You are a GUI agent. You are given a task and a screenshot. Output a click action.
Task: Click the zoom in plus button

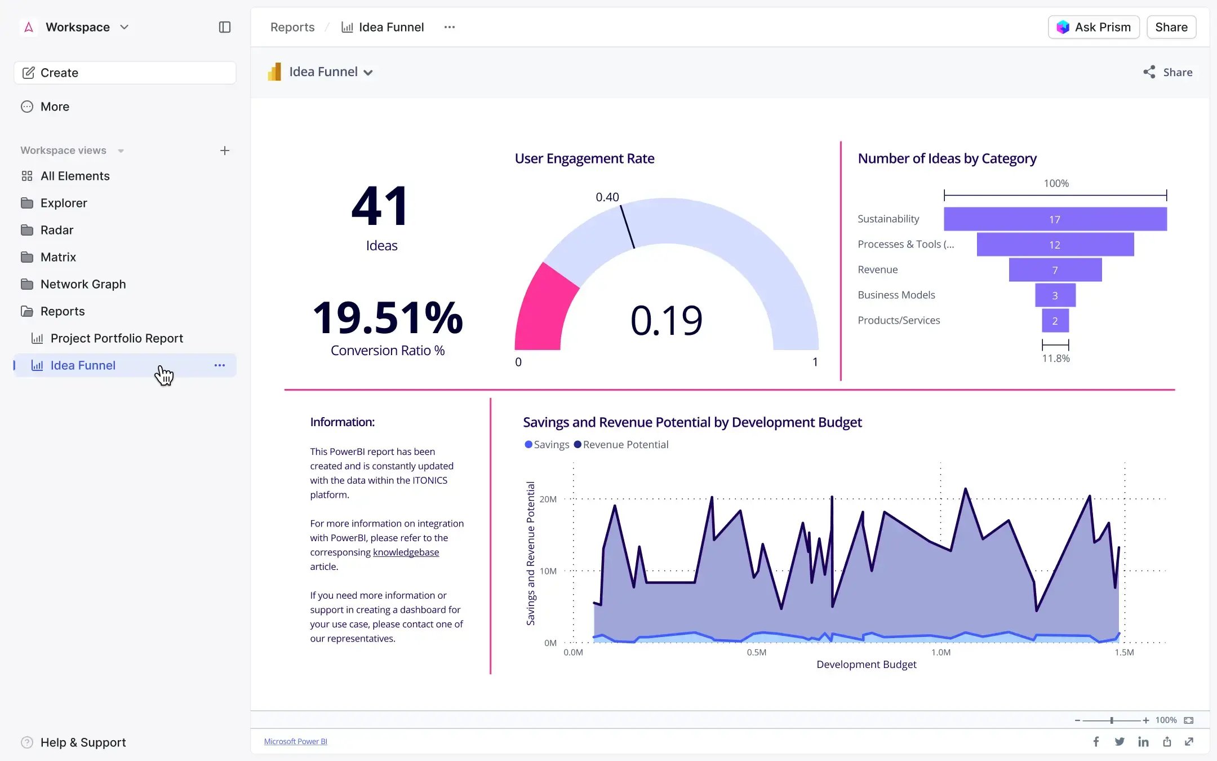click(1146, 720)
